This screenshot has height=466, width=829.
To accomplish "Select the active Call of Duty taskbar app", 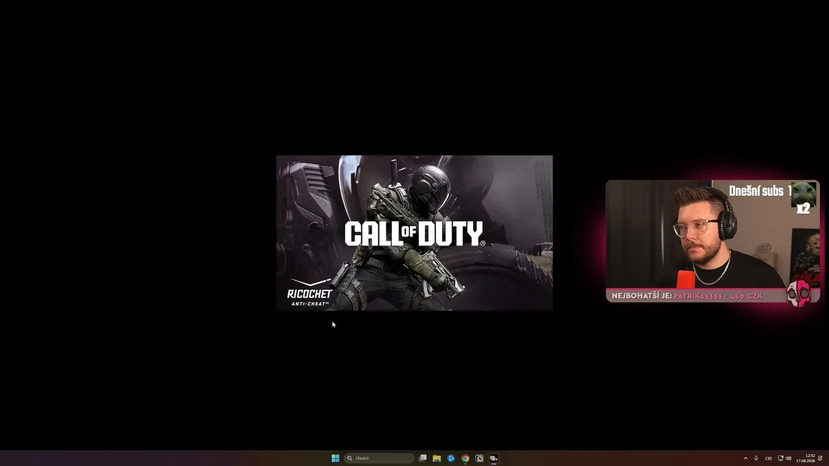I will click(x=494, y=458).
